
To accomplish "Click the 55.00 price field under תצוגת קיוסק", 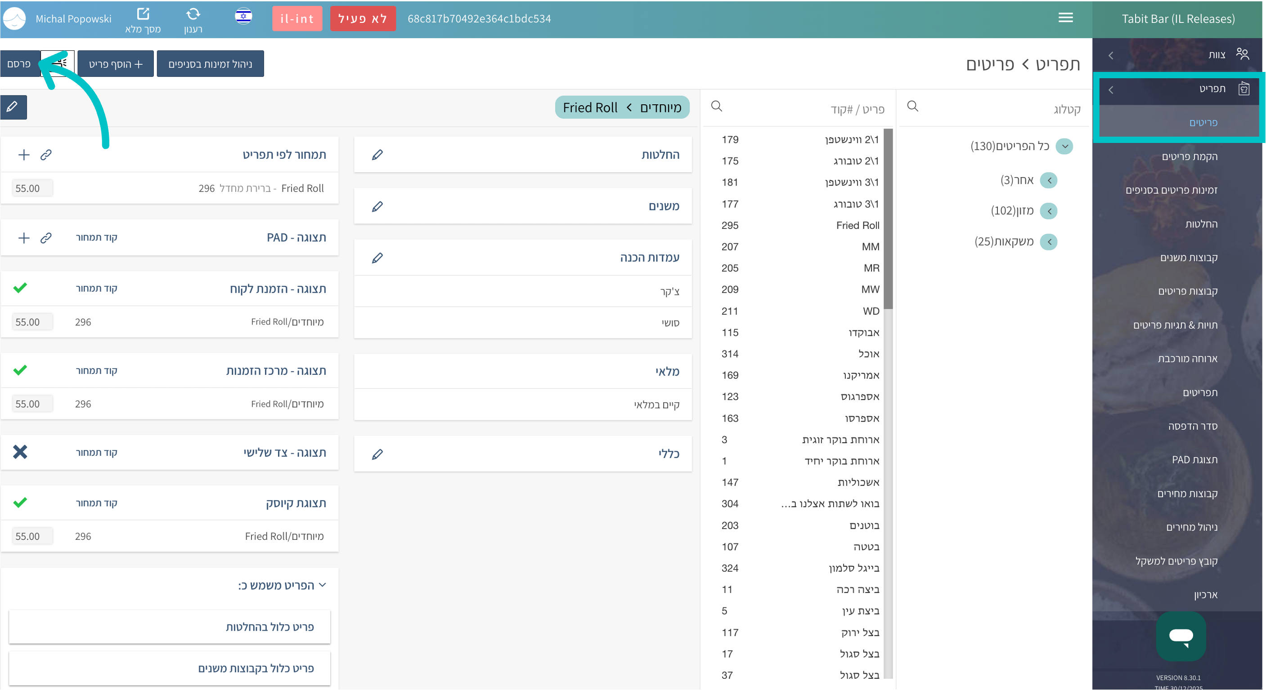I will pyautogui.click(x=32, y=536).
